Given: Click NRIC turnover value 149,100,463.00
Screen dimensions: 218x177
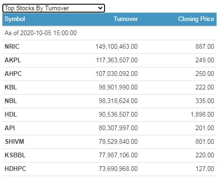Looking at the screenshot, I should coord(117,46).
